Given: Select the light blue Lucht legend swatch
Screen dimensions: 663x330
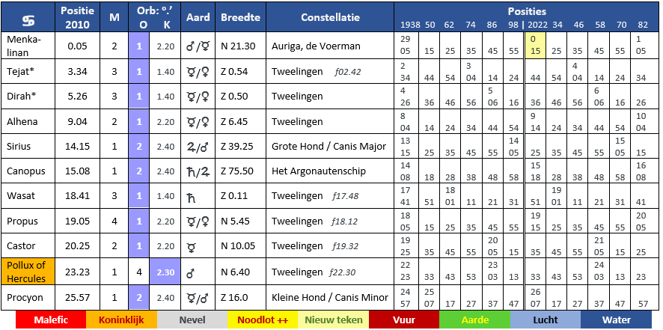Looking at the screenshot, I should [x=546, y=320].
